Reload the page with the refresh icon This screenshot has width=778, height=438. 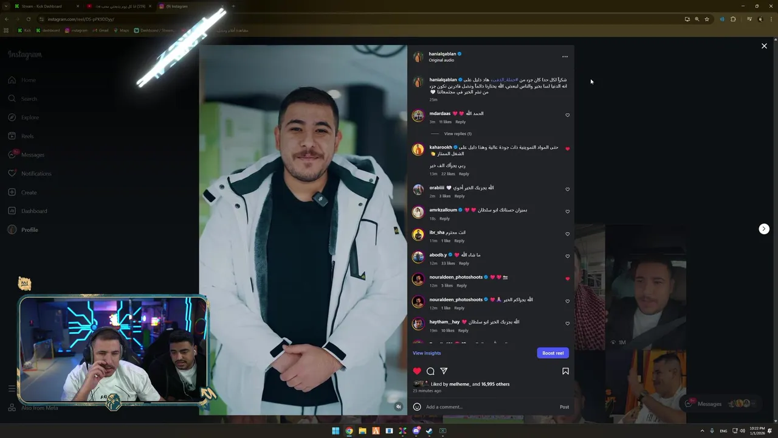28,19
